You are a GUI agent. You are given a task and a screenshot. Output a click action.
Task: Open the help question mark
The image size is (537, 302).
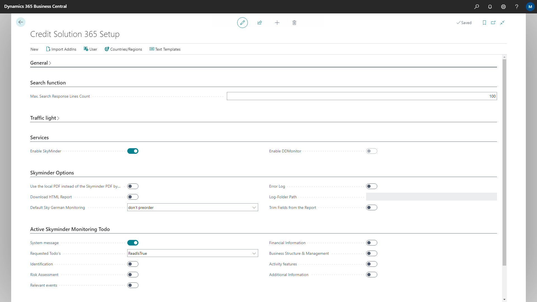[517, 6]
